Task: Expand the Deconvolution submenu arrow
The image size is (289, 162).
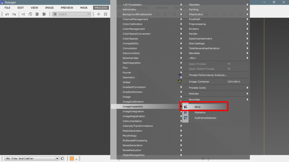Action: (181, 53)
